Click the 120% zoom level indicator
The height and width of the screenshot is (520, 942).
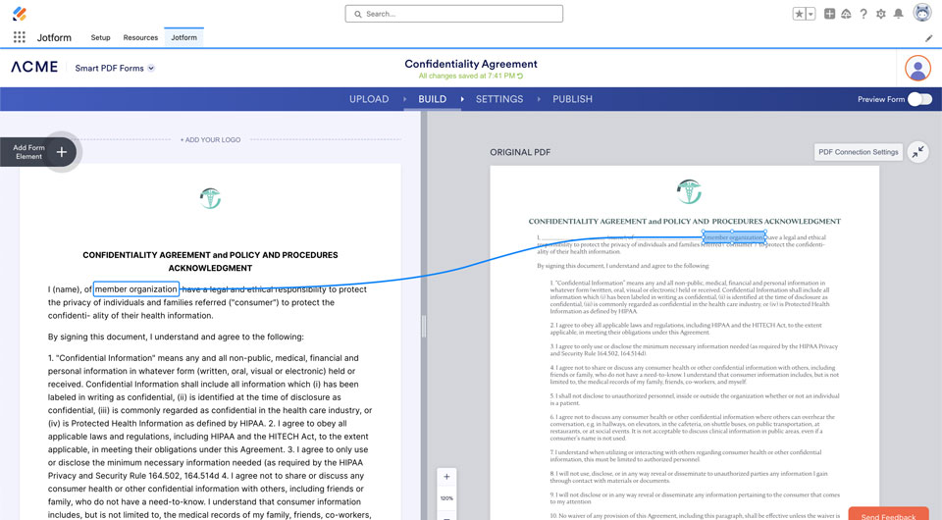click(446, 498)
